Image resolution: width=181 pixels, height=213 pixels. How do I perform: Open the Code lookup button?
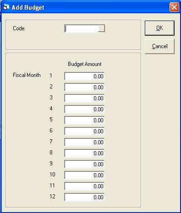(101, 28)
